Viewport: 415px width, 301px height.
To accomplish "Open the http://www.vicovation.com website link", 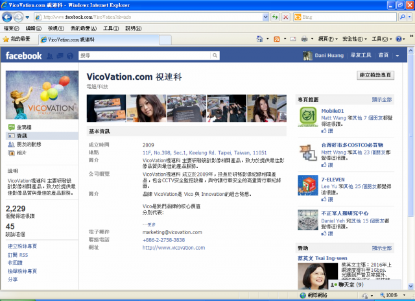I will pos(174,248).
